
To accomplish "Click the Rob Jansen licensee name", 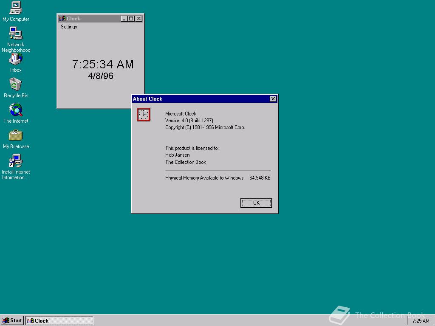I will pyautogui.click(x=178, y=155).
